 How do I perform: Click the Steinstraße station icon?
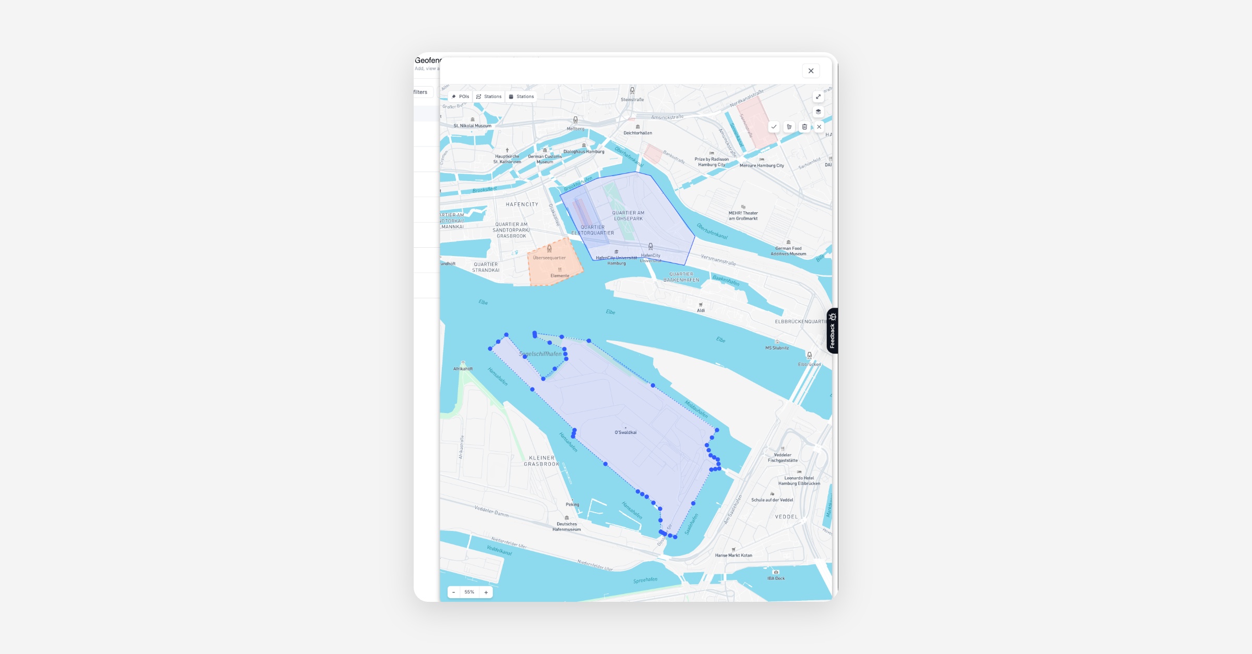632,90
